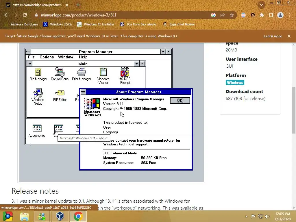Image resolution: width=296 pixels, height=222 pixels.
Task: Select the winworldpc.com browser tab
Action: coord(37,5)
